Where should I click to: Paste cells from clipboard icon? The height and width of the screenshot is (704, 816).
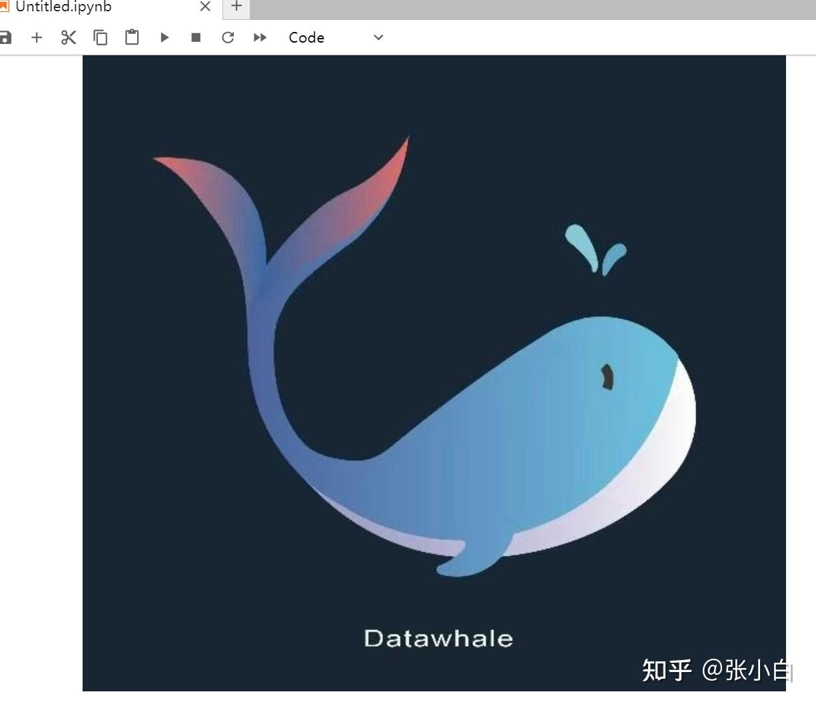[132, 37]
